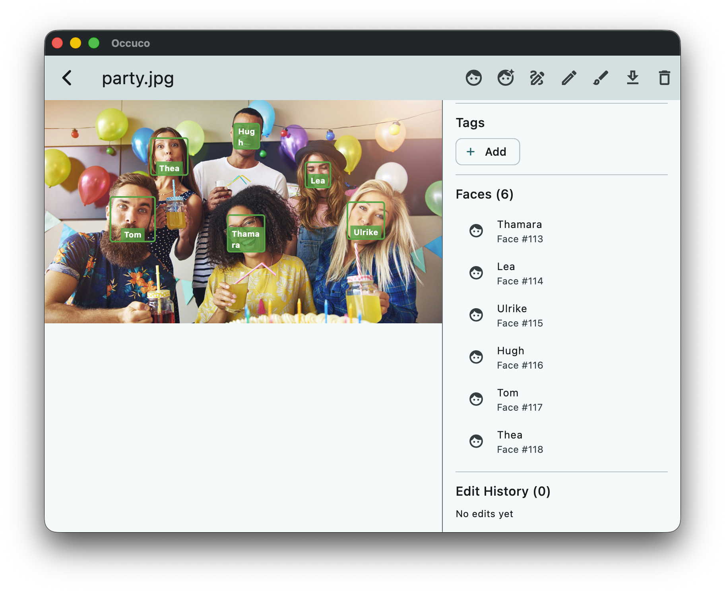Click the Tom face box in the photo
The height and width of the screenshot is (591, 725).
coord(132,220)
